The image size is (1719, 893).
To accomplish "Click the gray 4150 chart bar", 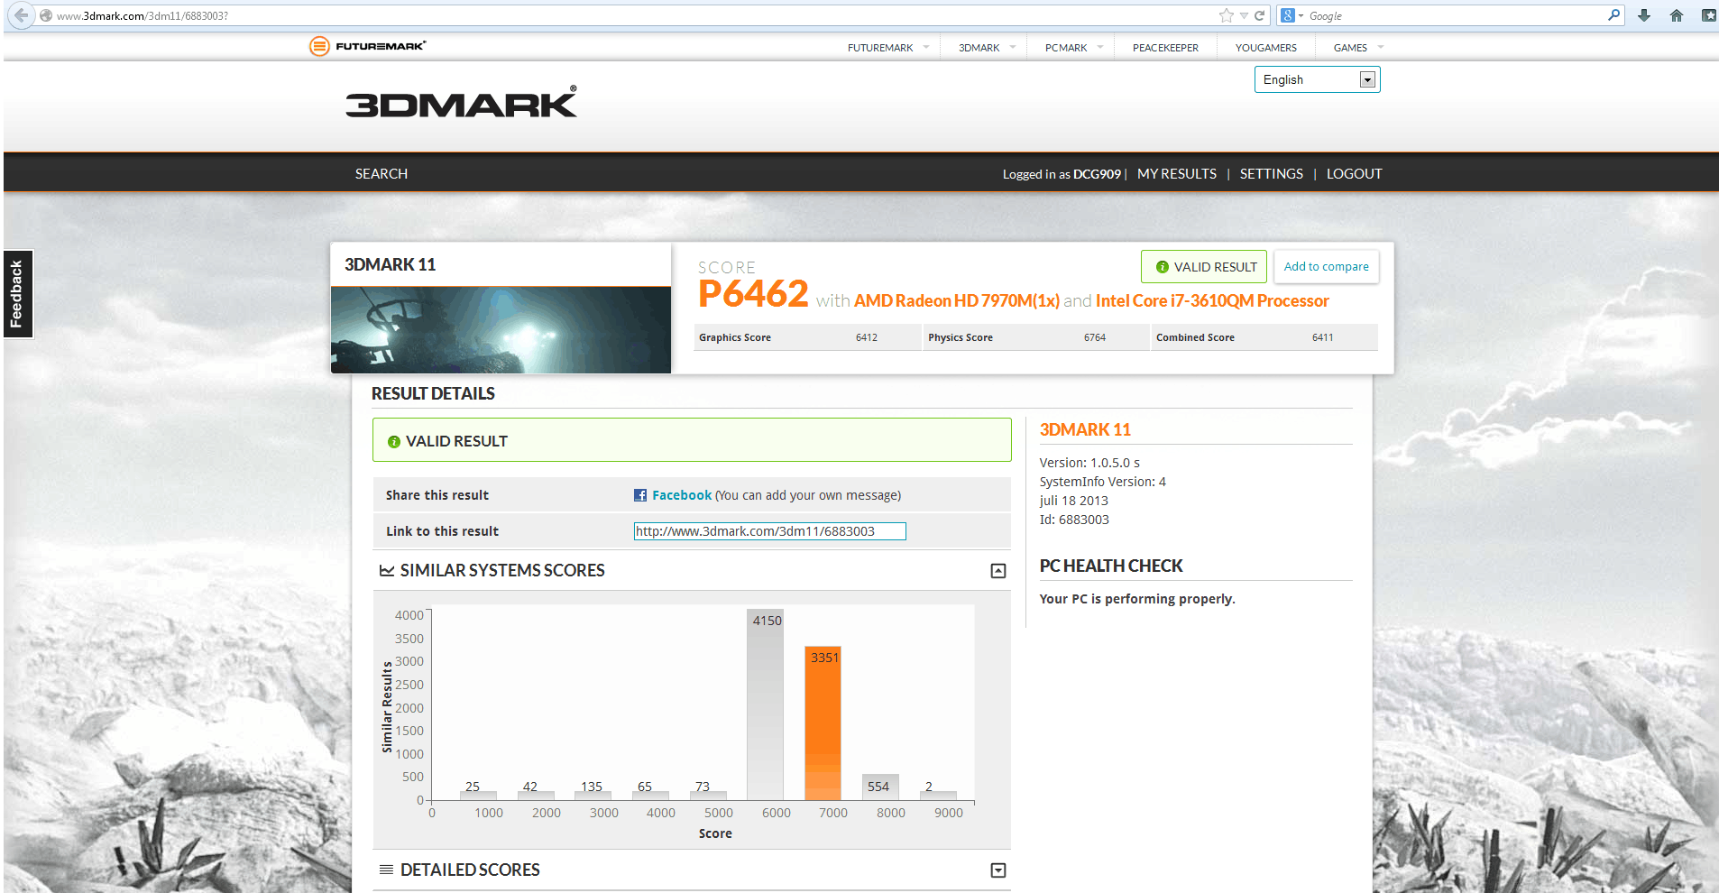I will pyautogui.click(x=766, y=704).
